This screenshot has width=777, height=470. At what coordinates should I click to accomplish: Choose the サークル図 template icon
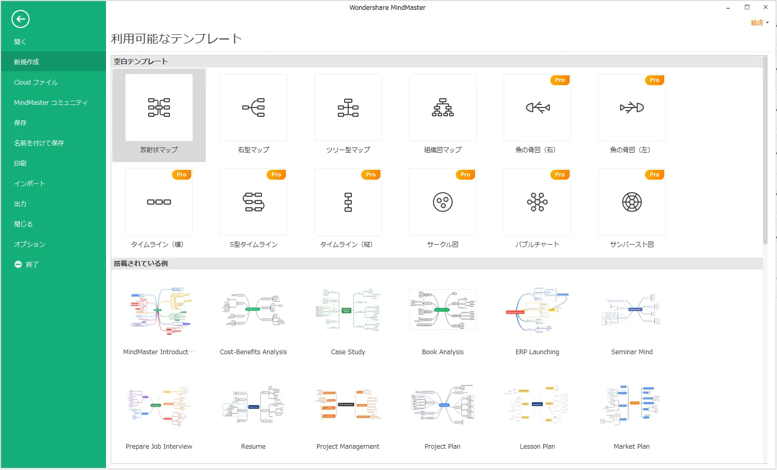443,202
